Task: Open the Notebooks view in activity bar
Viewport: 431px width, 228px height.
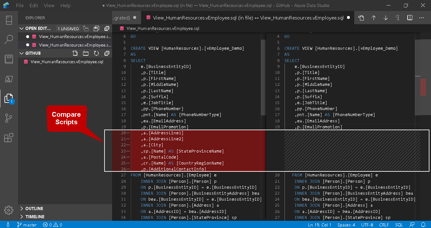Action: pos(9,59)
